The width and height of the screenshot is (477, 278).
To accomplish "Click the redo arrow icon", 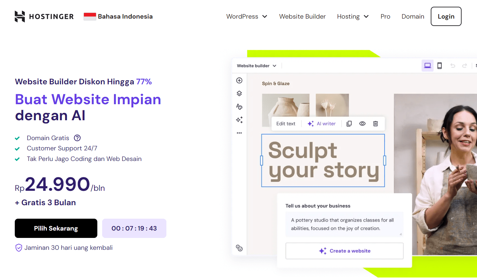I will 464,66.
